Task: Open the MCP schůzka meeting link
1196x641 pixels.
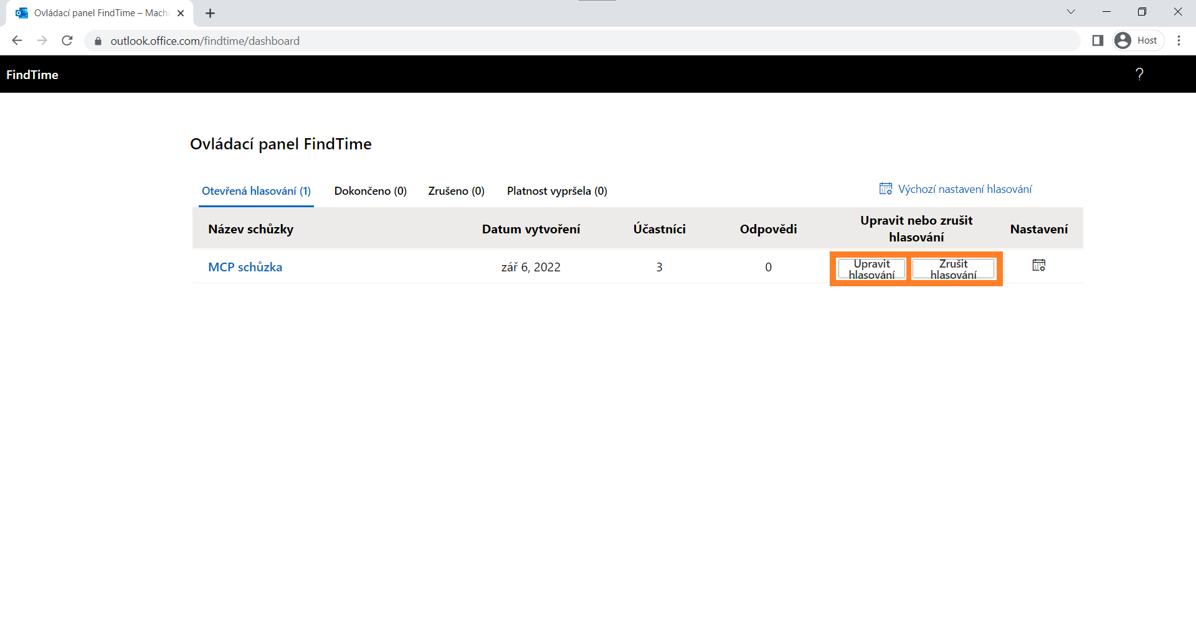Action: click(245, 267)
